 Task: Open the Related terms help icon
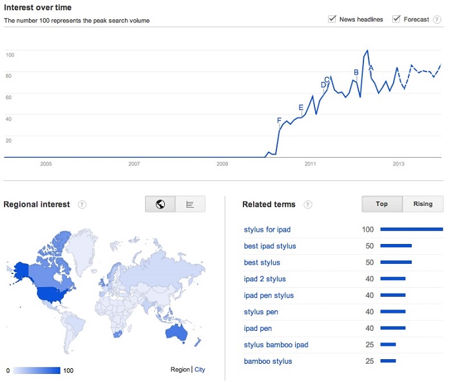click(x=307, y=205)
